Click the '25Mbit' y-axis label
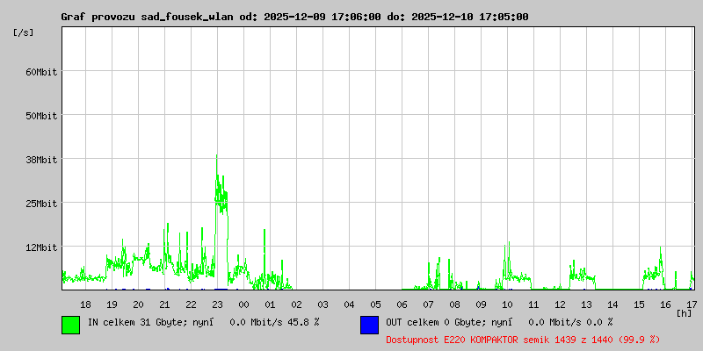 (41, 204)
